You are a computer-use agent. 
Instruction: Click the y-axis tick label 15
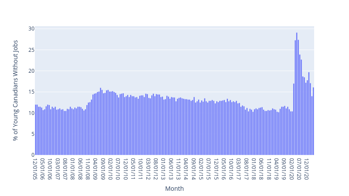tap(31, 92)
